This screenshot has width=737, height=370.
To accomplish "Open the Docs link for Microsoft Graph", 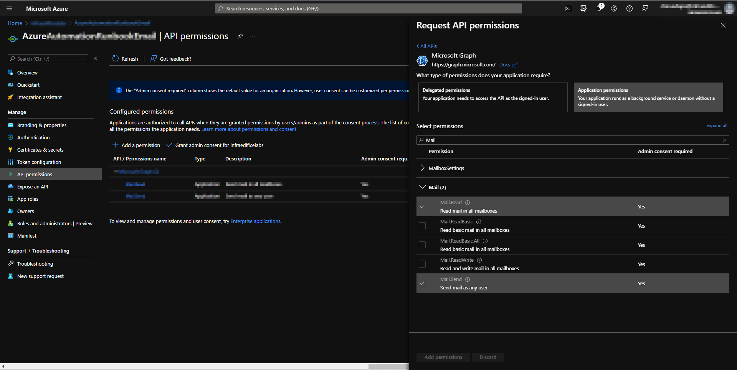I will (504, 65).
